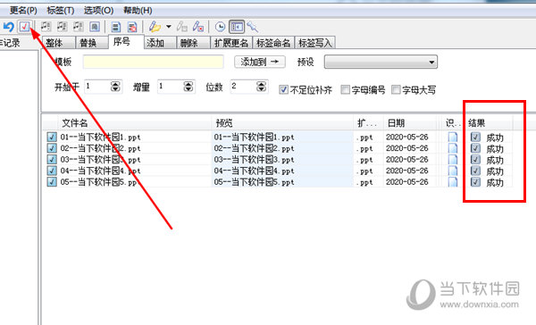536x325 pixels.
Task: Click the 预览 column header
Action: coord(282,123)
